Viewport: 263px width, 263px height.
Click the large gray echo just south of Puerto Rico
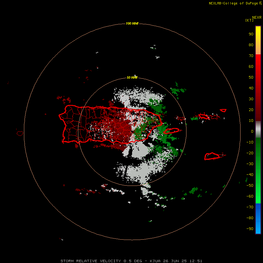[140, 150]
